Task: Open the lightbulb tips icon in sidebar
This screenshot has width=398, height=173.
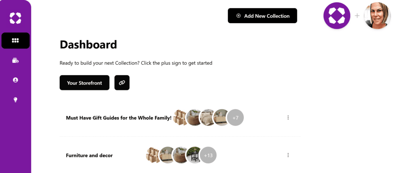Action: 16,100
